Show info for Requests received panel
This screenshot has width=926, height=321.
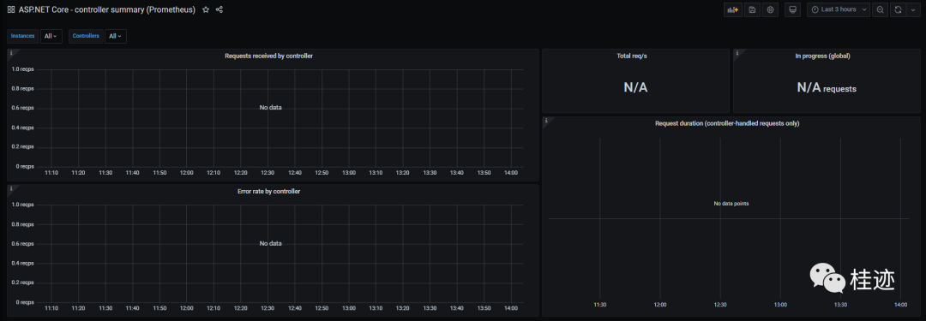pos(10,52)
